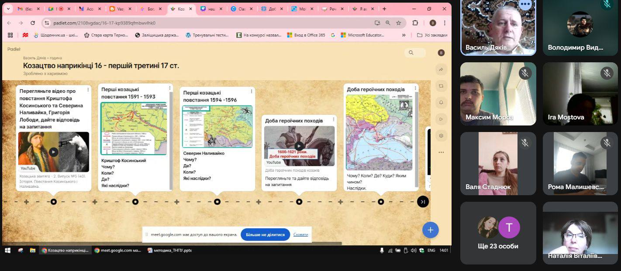
Task: Jump to timeline end arrow button
Action: point(422,202)
